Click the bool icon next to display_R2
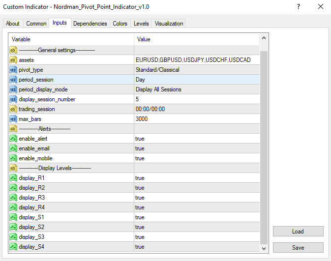 (13, 188)
